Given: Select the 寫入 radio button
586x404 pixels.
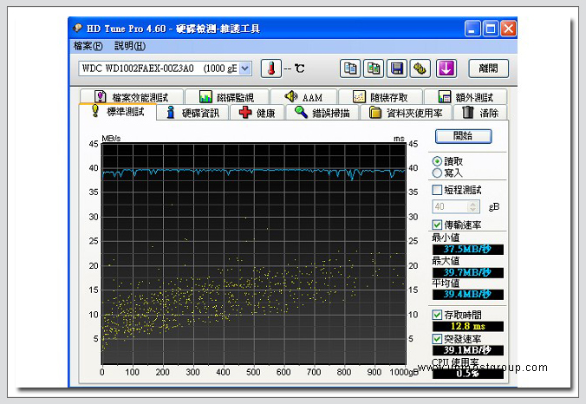Looking at the screenshot, I should coord(437,173).
